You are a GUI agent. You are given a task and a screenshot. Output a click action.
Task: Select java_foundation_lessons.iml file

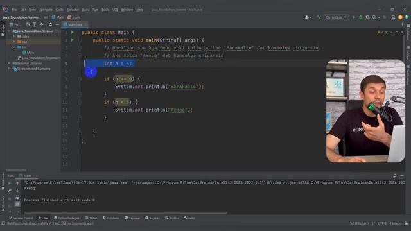[39, 58]
